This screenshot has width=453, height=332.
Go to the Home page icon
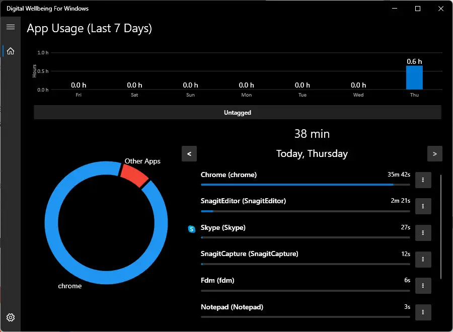pos(11,51)
